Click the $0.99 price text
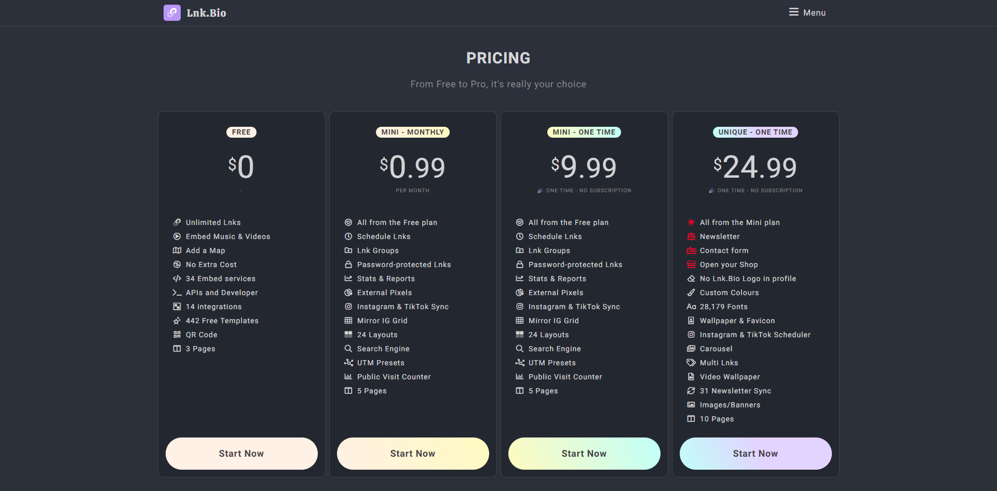The image size is (997, 491). tap(412, 166)
